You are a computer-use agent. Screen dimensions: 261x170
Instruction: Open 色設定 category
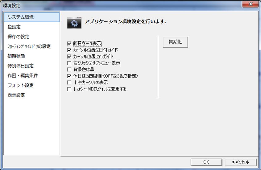pyautogui.click(x=32, y=27)
